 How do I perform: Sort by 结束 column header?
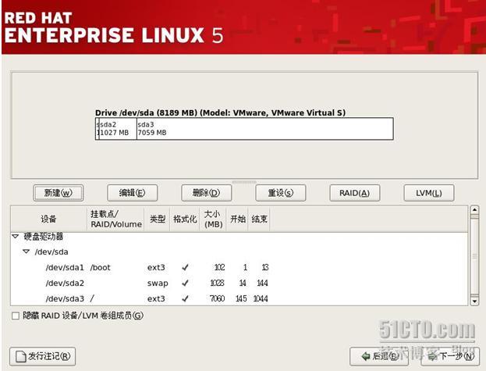point(259,219)
